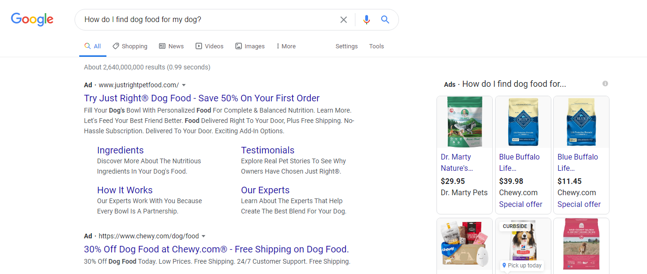The width and height of the screenshot is (647, 274).
Task: Click the magnifying glass search button
Action: pyautogui.click(x=385, y=20)
